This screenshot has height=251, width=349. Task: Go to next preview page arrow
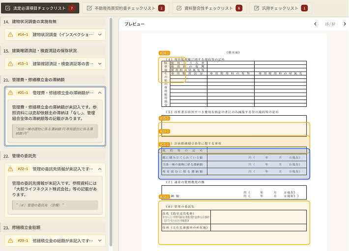click(345, 24)
